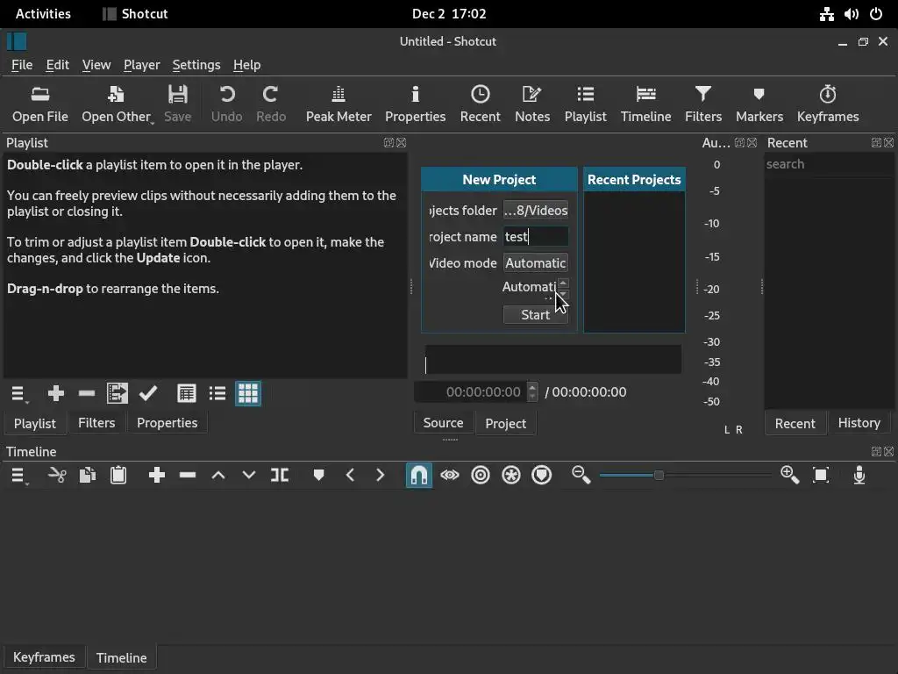
Task: Add the source to the playlist (plus icon)
Action: pyautogui.click(x=55, y=394)
